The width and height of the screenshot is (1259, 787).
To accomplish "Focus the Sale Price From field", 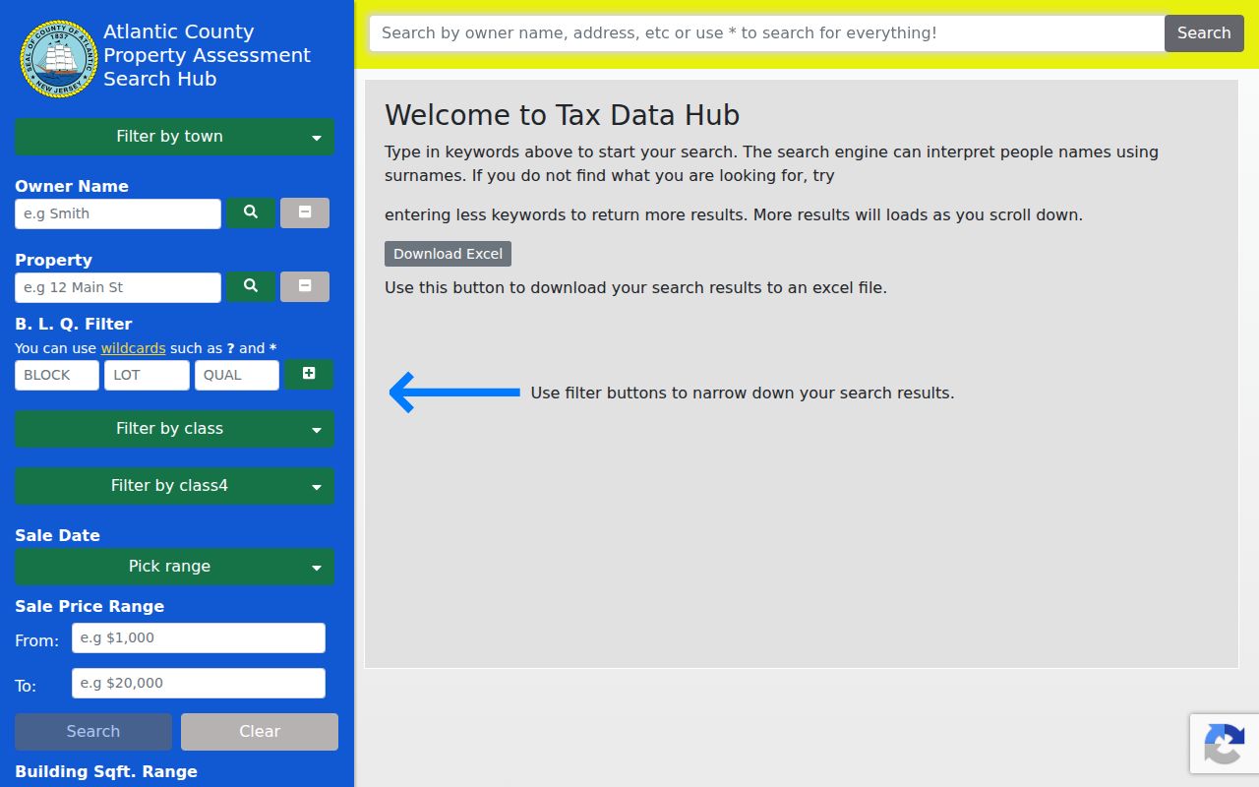I will [x=199, y=637].
